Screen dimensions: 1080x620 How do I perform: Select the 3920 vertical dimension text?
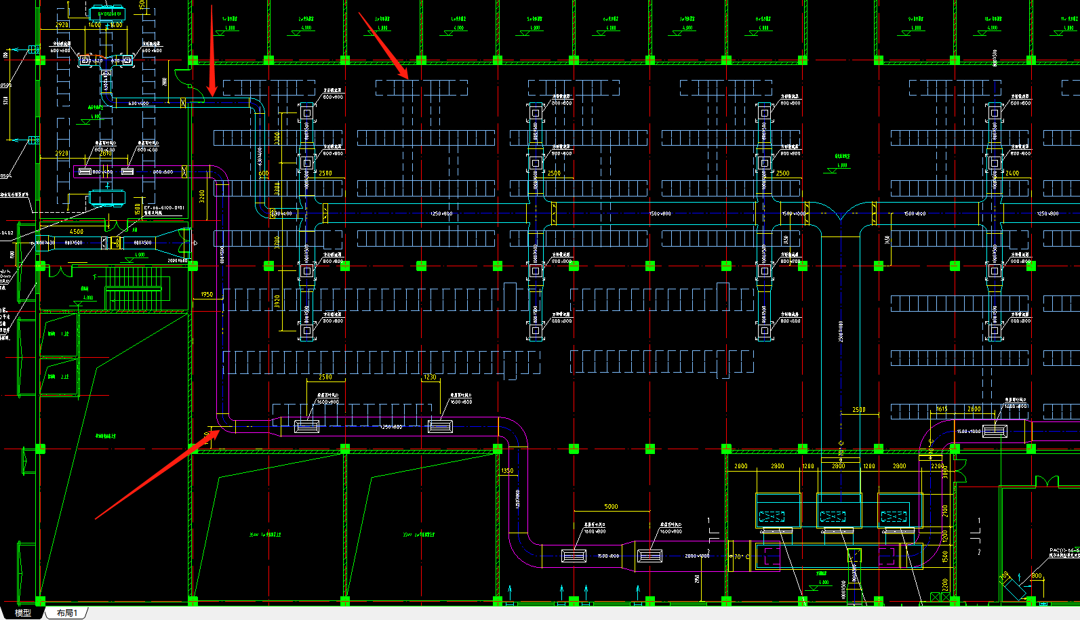pos(277,302)
